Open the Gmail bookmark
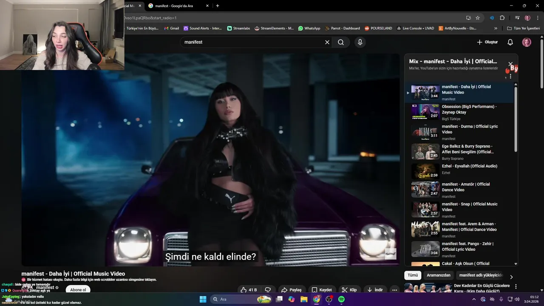Viewport: 544px width, 306px height. click(x=172, y=28)
